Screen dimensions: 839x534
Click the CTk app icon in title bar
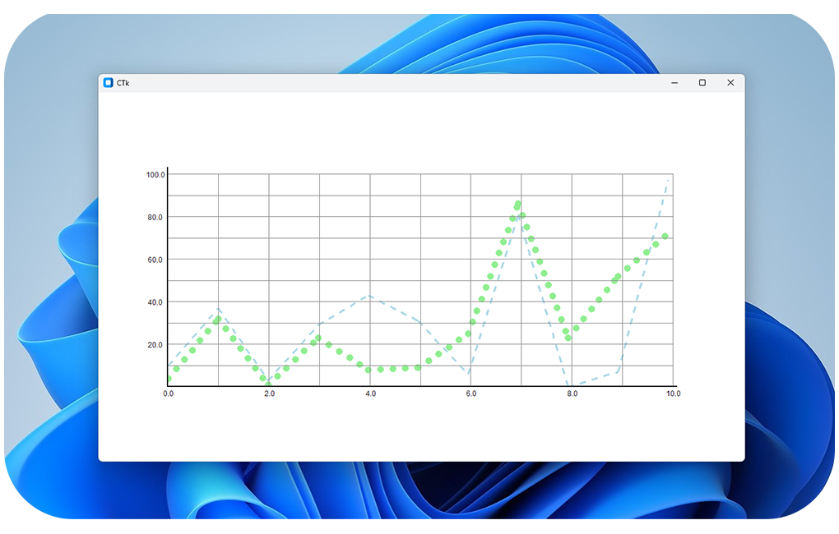pos(108,83)
